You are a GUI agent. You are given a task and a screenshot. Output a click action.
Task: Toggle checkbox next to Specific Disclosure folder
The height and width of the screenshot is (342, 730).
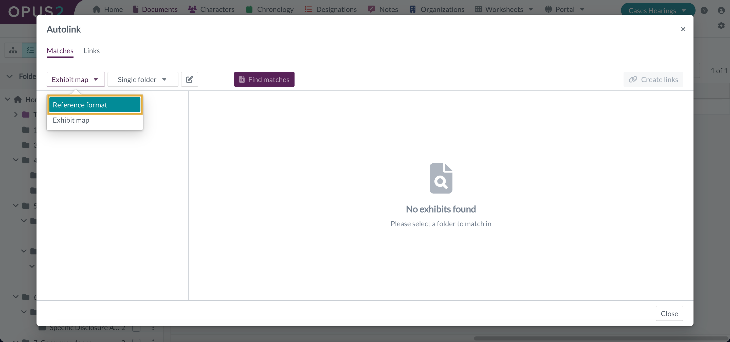136,328
